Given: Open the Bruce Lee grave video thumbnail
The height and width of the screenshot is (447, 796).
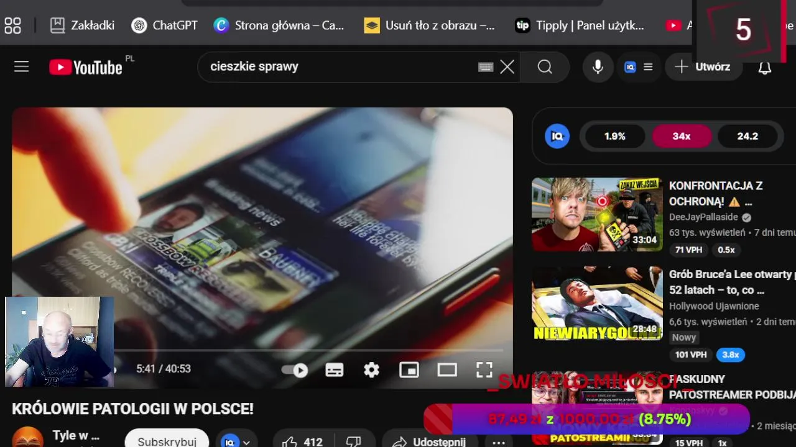Looking at the screenshot, I should 597,304.
